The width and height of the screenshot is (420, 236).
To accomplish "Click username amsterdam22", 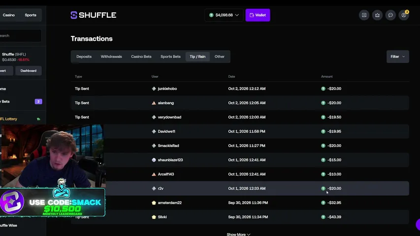I will [169, 203].
